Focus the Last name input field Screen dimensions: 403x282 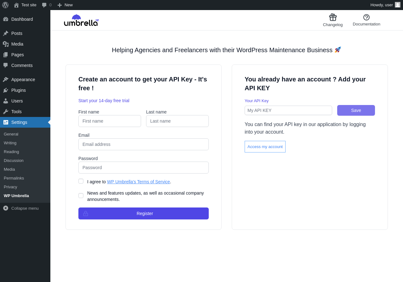[x=177, y=121]
